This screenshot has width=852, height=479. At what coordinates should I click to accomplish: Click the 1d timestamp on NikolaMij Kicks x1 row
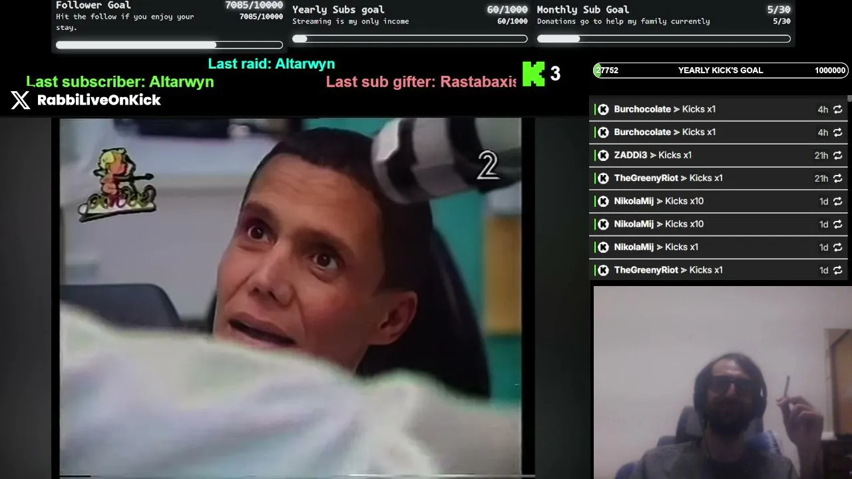823,247
